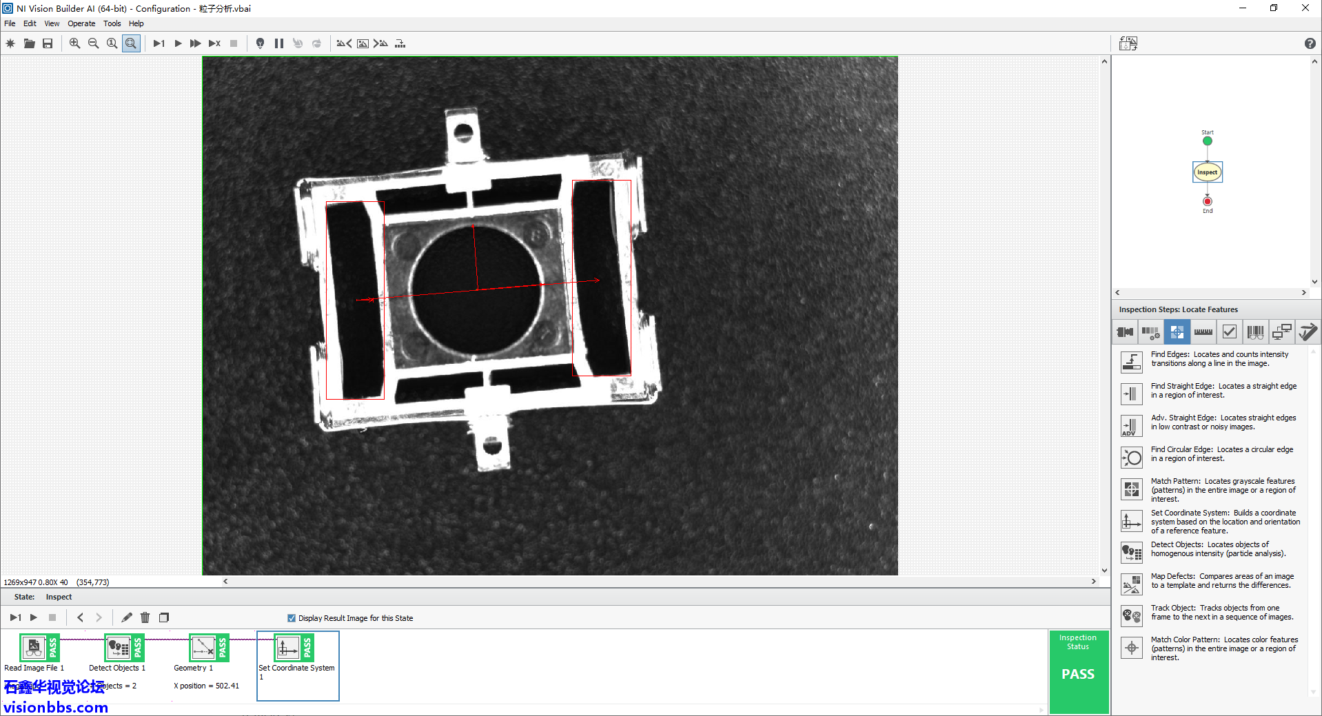Zoom out of the image

tap(93, 43)
